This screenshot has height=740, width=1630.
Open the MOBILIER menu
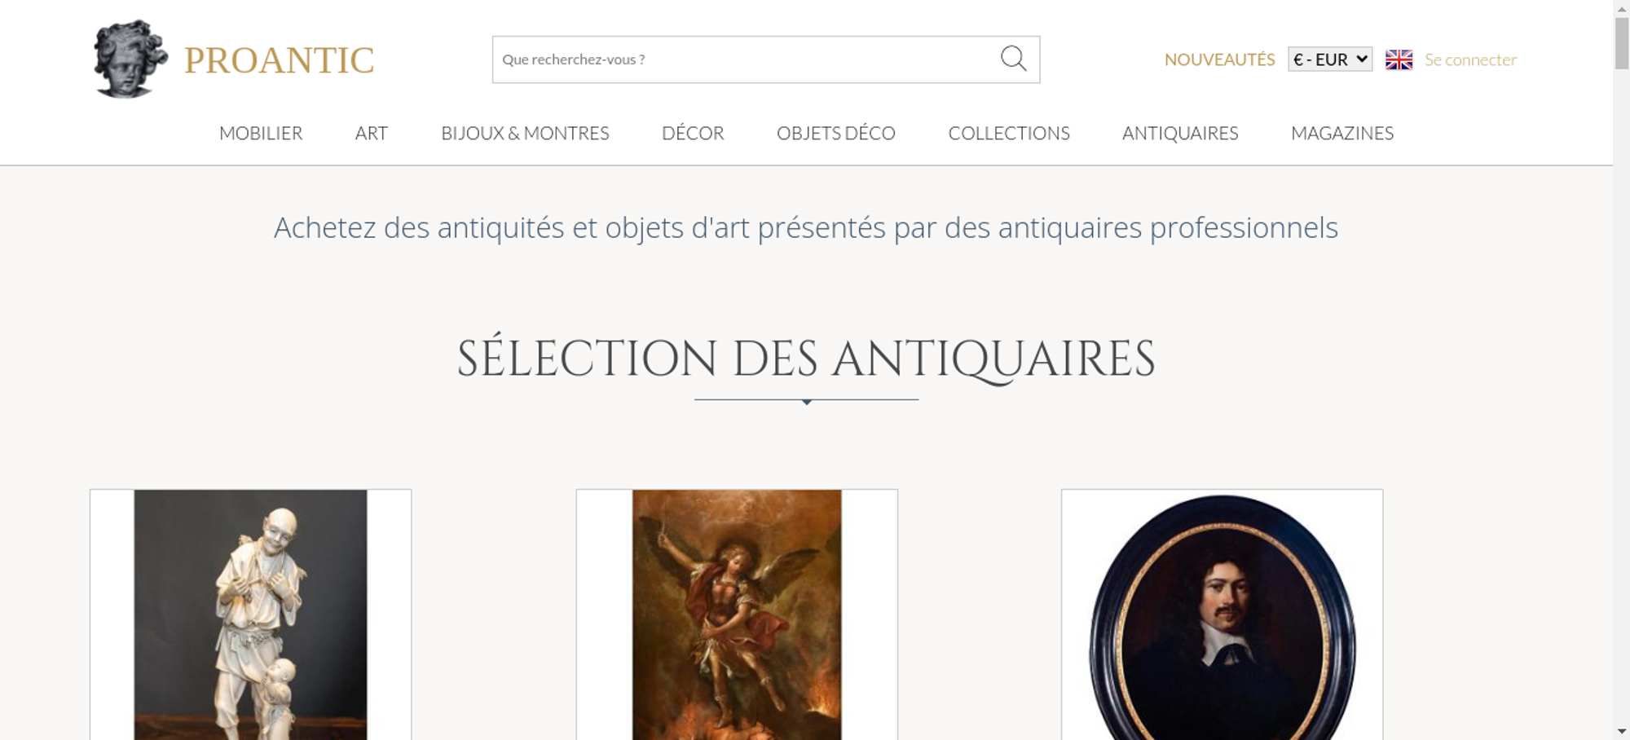[x=261, y=133]
